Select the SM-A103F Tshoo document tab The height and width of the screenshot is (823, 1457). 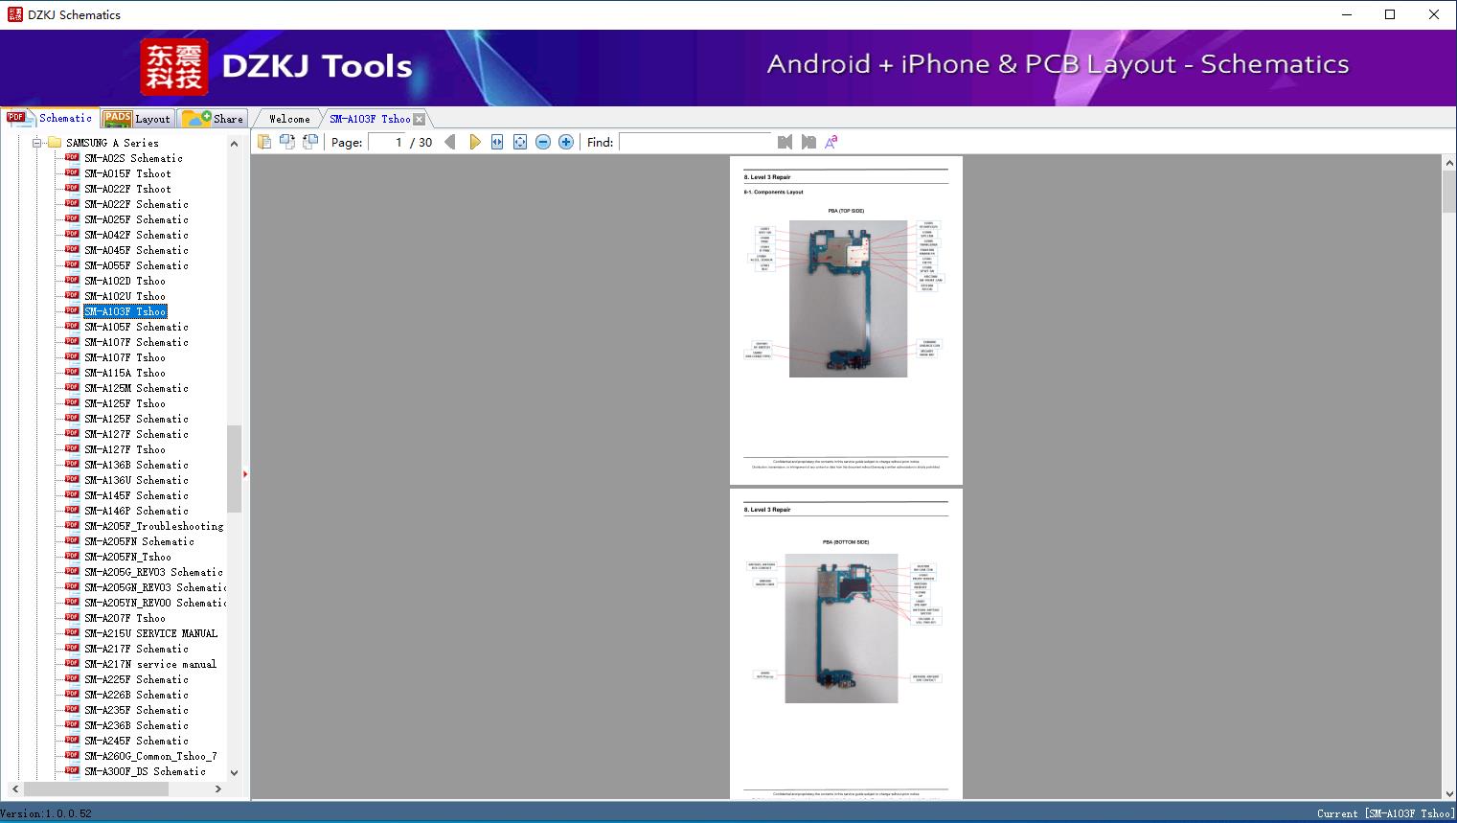(x=370, y=119)
